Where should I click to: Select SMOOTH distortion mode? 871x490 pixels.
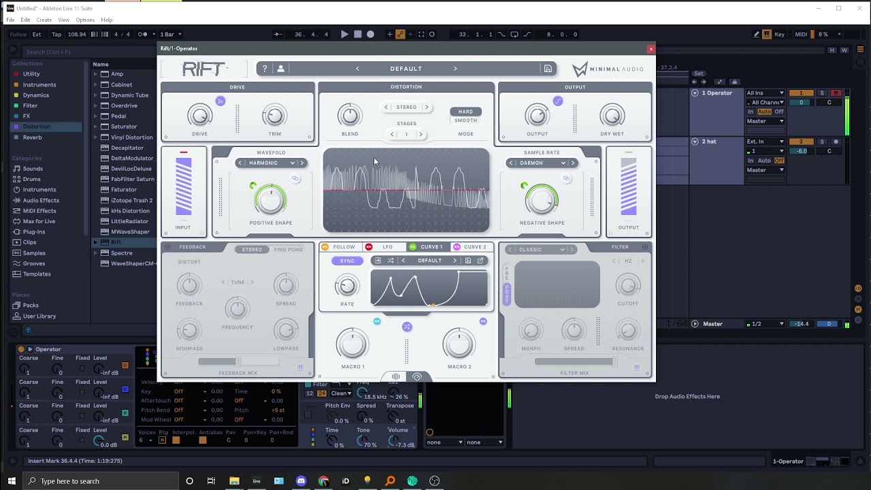tap(465, 120)
